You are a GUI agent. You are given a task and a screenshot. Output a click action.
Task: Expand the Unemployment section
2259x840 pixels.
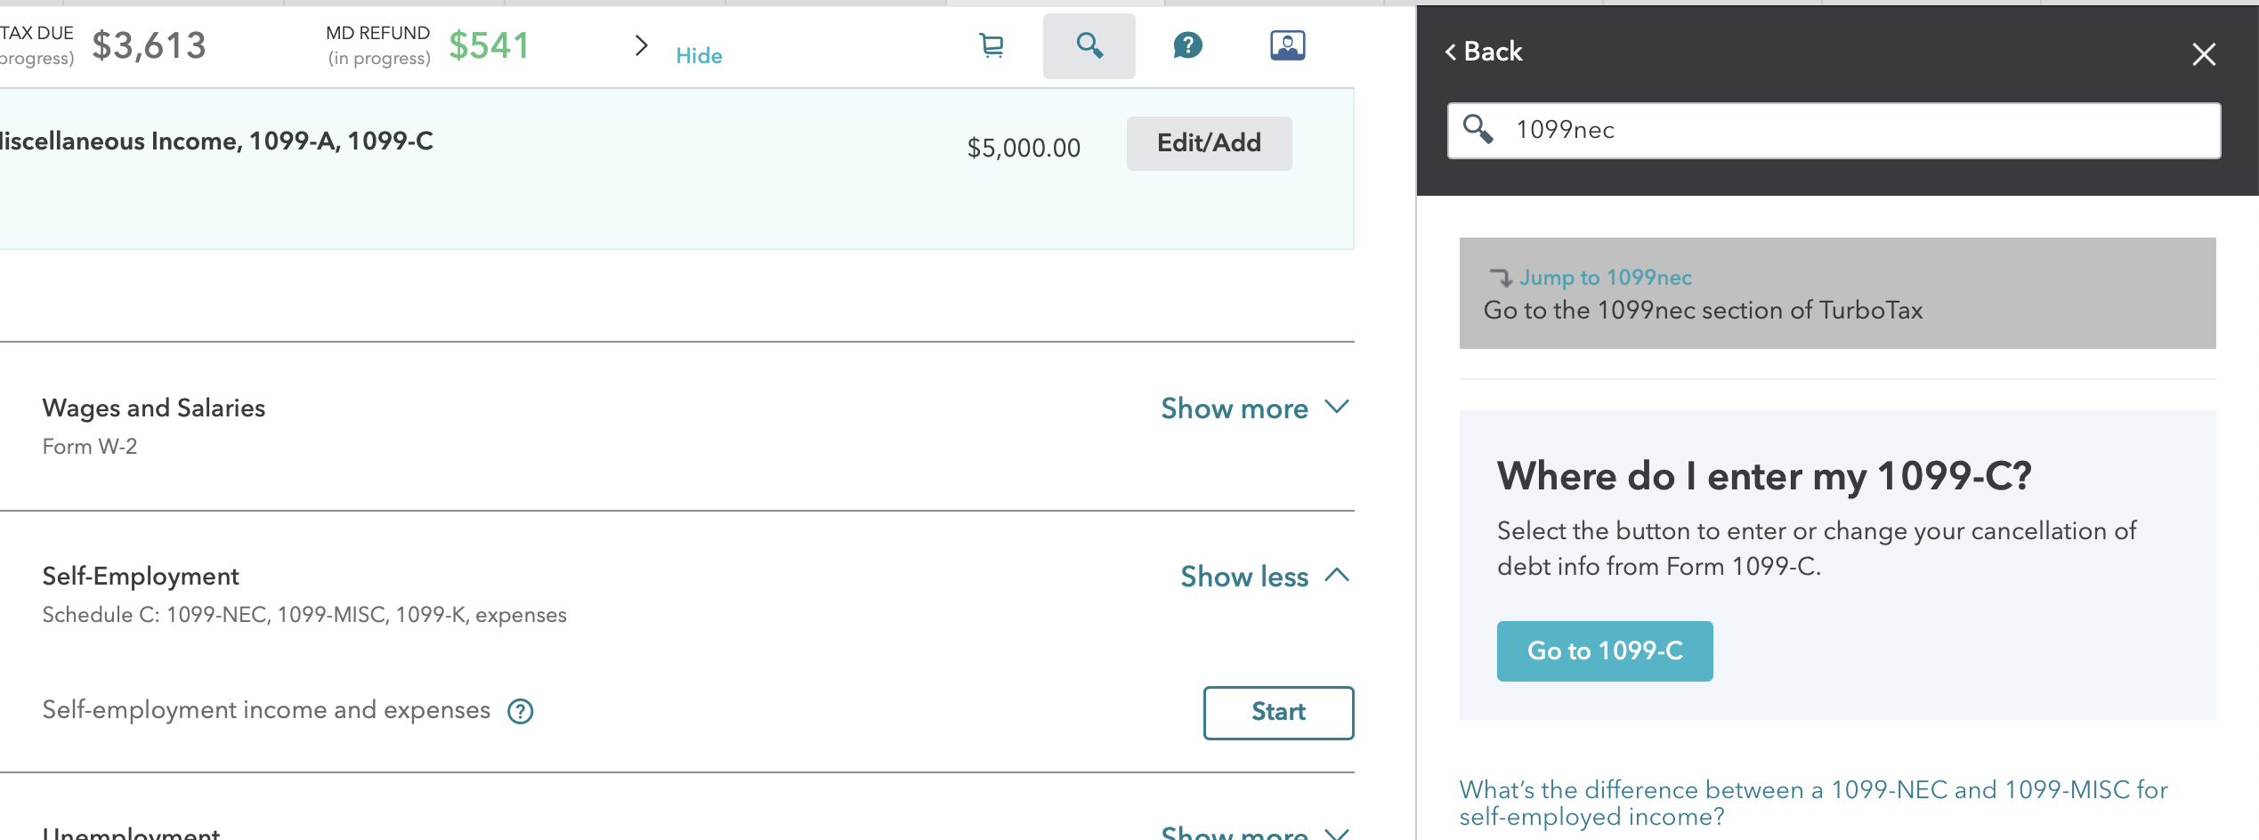(x=1254, y=833)
